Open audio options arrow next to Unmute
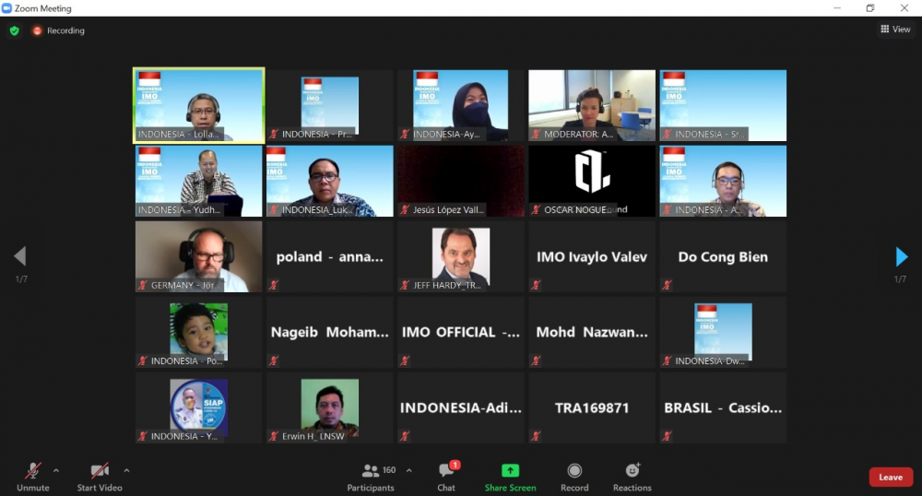The height and width of the screenshot is (496, 922). click(56, 471)
